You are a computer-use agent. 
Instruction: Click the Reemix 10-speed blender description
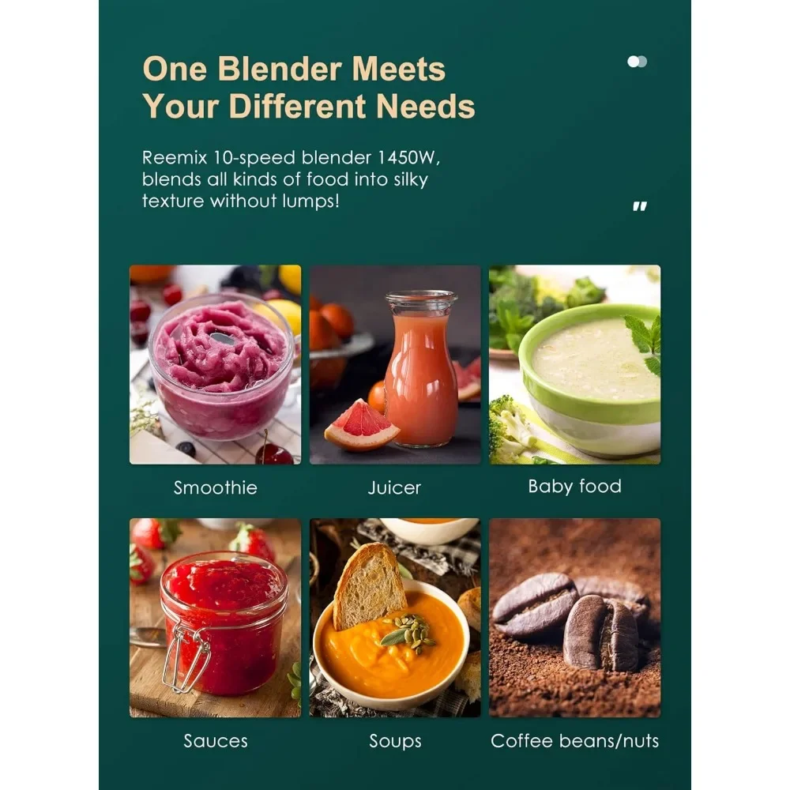tap(292, 179)
